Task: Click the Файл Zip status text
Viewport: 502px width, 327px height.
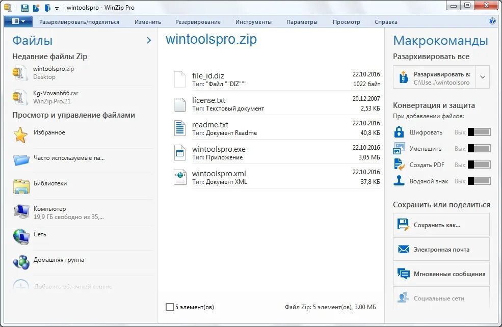Action: 330,307
